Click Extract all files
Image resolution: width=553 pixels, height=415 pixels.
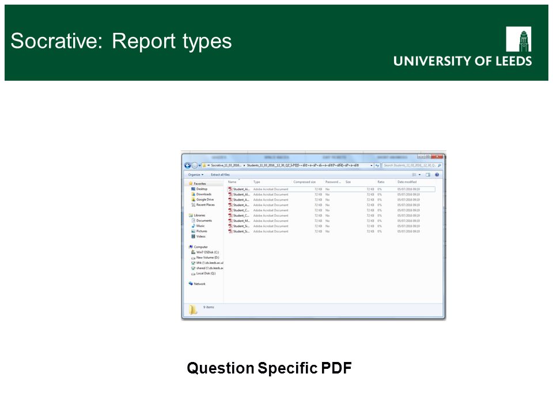point(220,175)
